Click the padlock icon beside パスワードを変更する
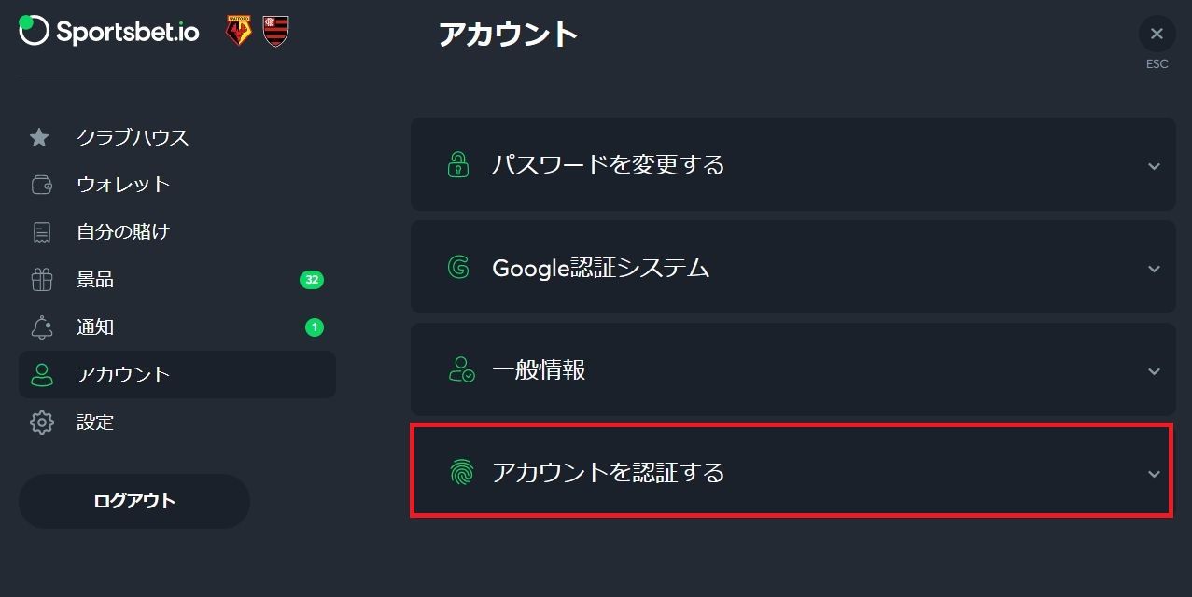 [x=459, y=164]
